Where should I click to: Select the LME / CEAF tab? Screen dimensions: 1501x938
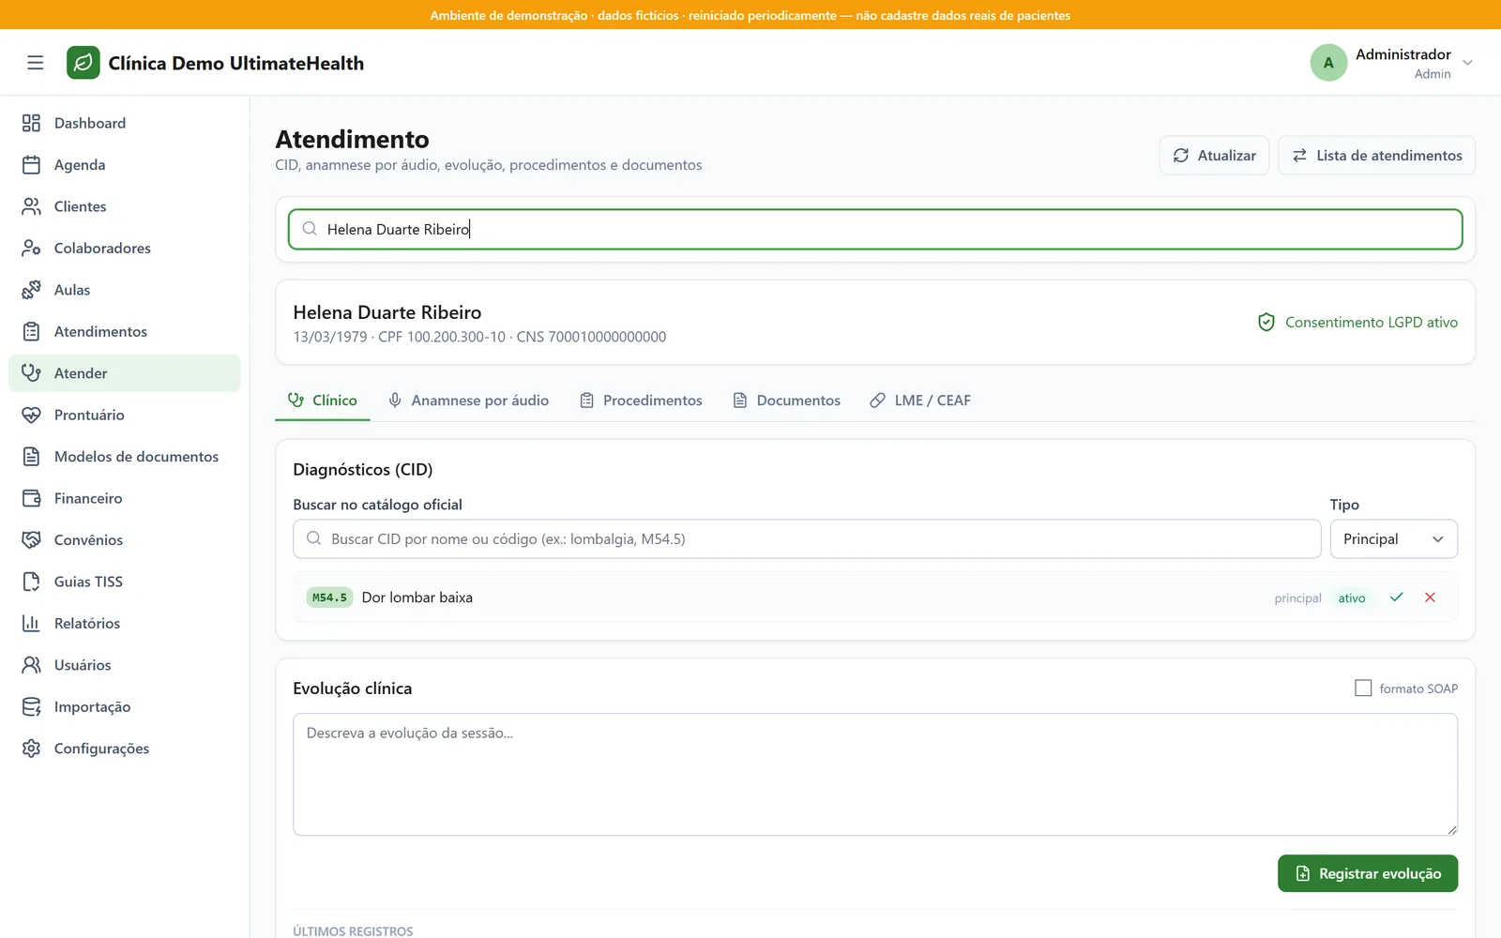pyautogui.click(x=920, y=401)
